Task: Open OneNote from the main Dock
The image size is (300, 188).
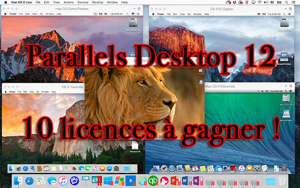Action: [198, 181]
